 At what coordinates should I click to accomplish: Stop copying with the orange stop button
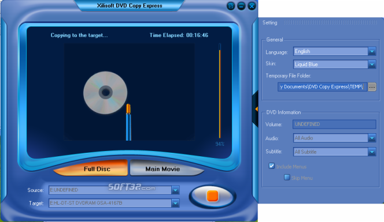pyautogui.click(x=212, y=196)
